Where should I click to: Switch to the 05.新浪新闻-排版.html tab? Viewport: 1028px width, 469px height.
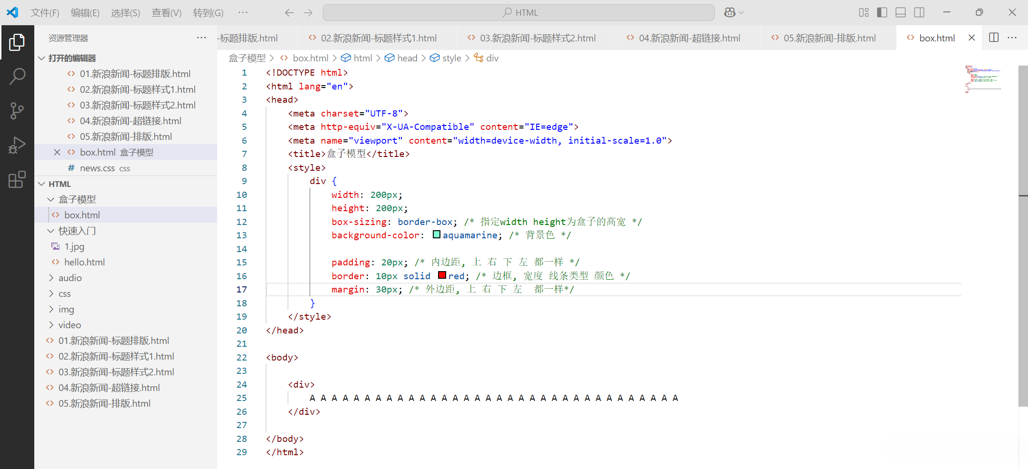click(829, 38)
